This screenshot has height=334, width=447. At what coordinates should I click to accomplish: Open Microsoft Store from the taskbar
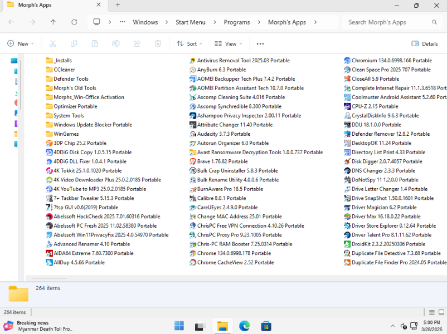(x=266, y=326)
